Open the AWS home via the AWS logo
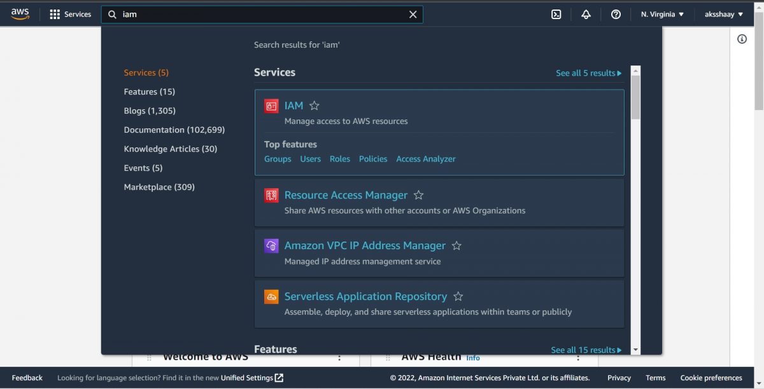 tap(19, 13)
